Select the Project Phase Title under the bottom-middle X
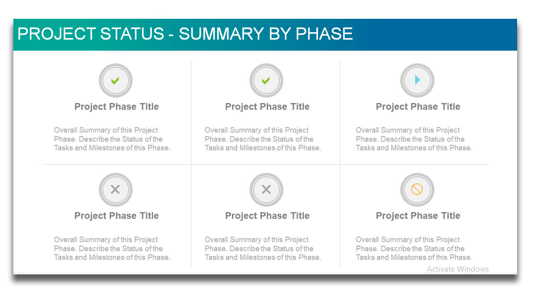 267,216
